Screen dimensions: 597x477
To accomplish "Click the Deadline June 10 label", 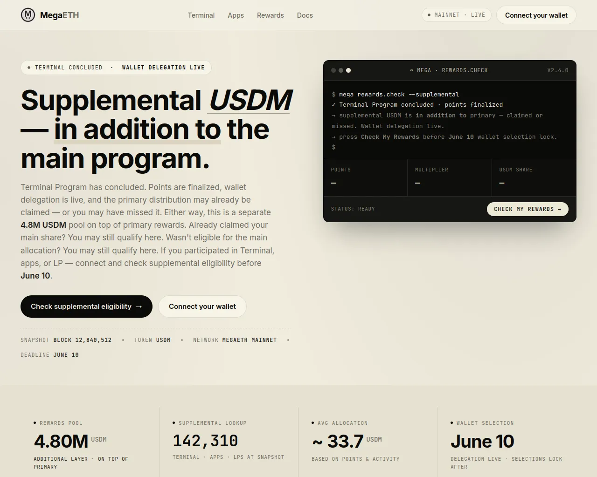I will tap(49, 355).
